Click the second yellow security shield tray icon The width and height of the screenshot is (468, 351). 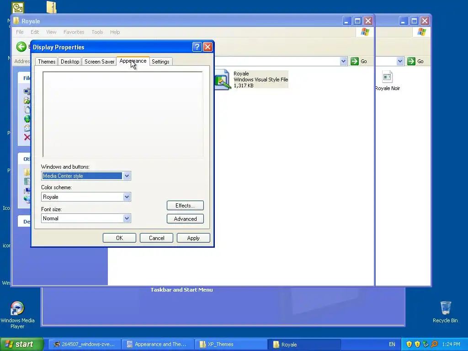pyautogui.click(x=417, y=344)
